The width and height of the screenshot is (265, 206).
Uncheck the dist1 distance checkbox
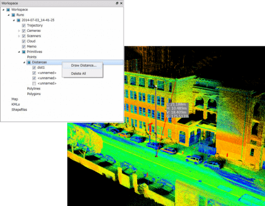[x=34, y=68]
